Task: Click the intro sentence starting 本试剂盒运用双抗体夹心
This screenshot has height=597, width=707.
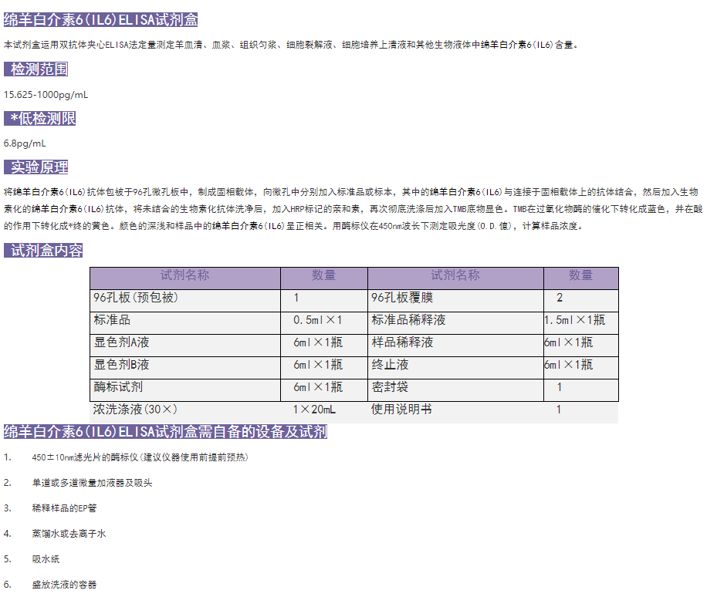Action: click(x=291, y=45)
